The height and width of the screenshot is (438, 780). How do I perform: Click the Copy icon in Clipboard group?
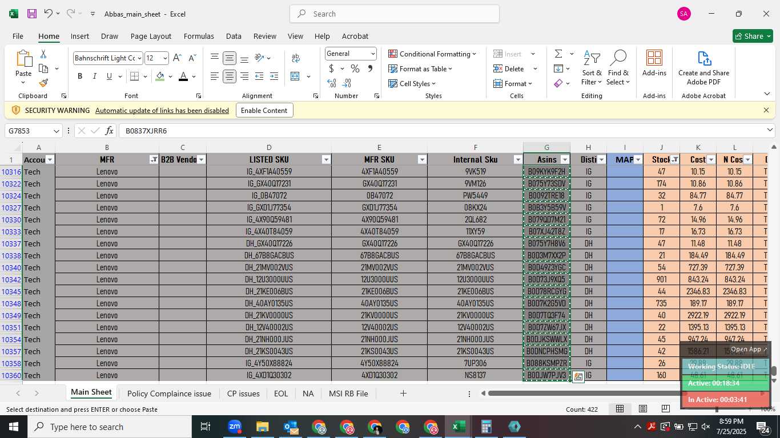coord(43,68)
